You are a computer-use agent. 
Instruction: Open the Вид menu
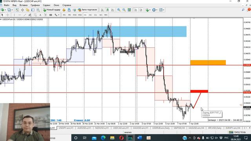click(15, 5)
